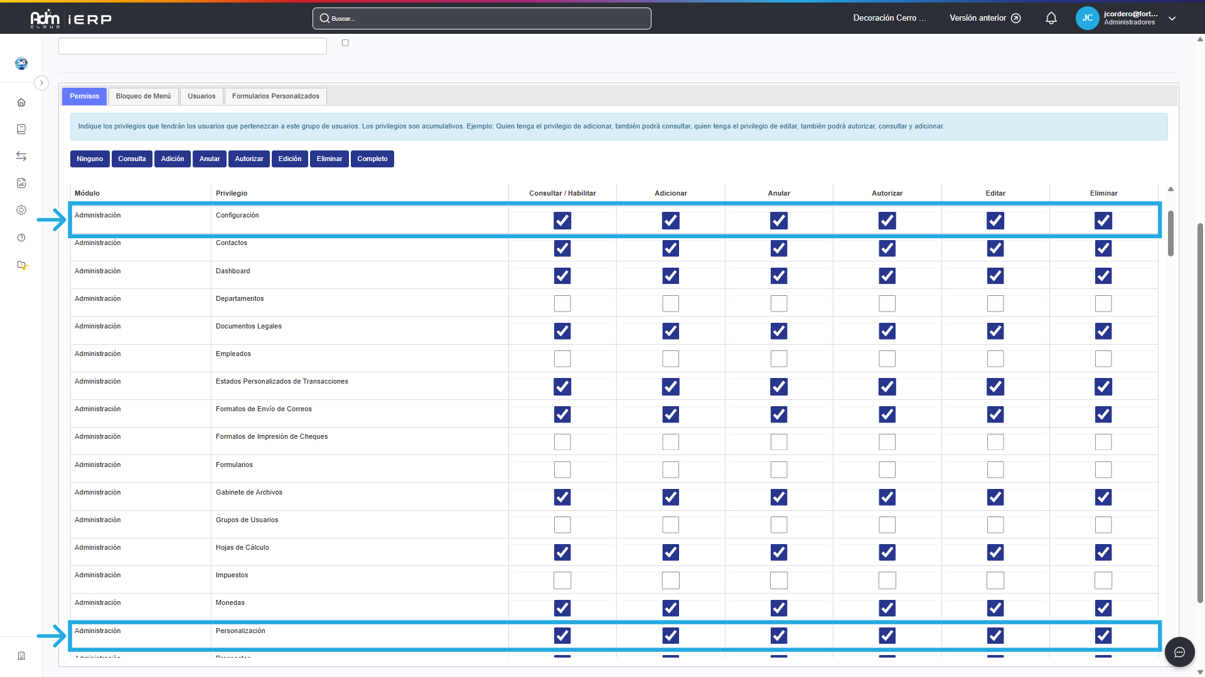Go to Home from sidebar
The height and width of the screenshot is (677, 1205).
pyautogui.click(x=21, y=102)
